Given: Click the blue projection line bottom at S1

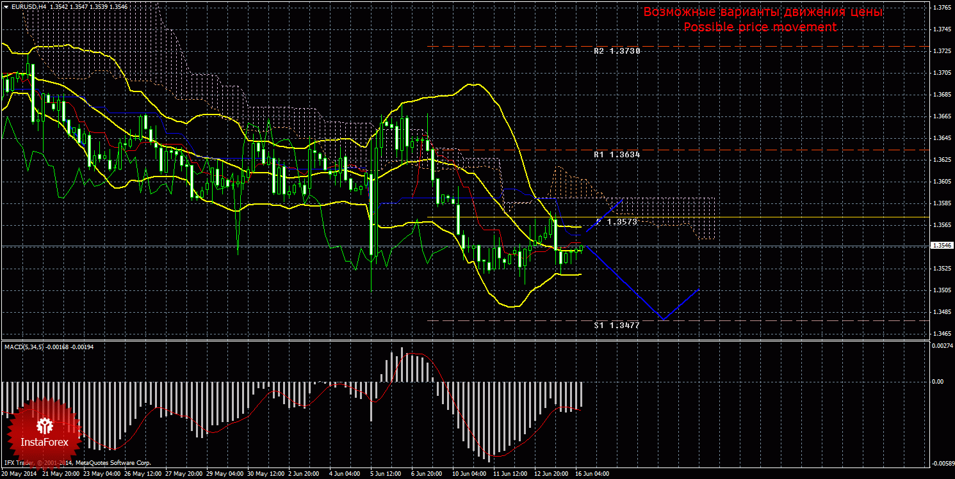Looking at the screenshot, I should coord(663,319).
